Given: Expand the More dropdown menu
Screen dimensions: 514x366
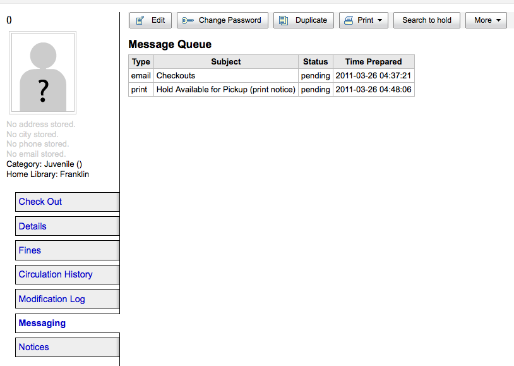Looking at the screenshot, I should [498, 20].
